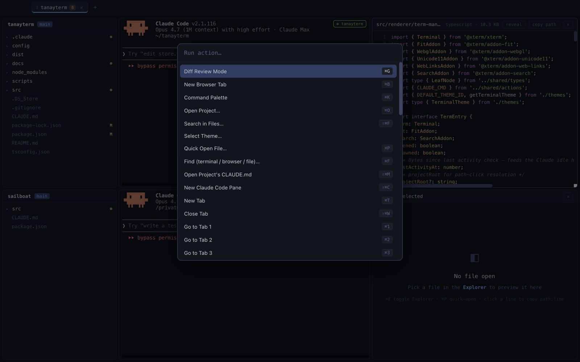Choose Search in Files… action
Image resolution: width=580 pixels, height=362 pixels.
coord(288,124)
